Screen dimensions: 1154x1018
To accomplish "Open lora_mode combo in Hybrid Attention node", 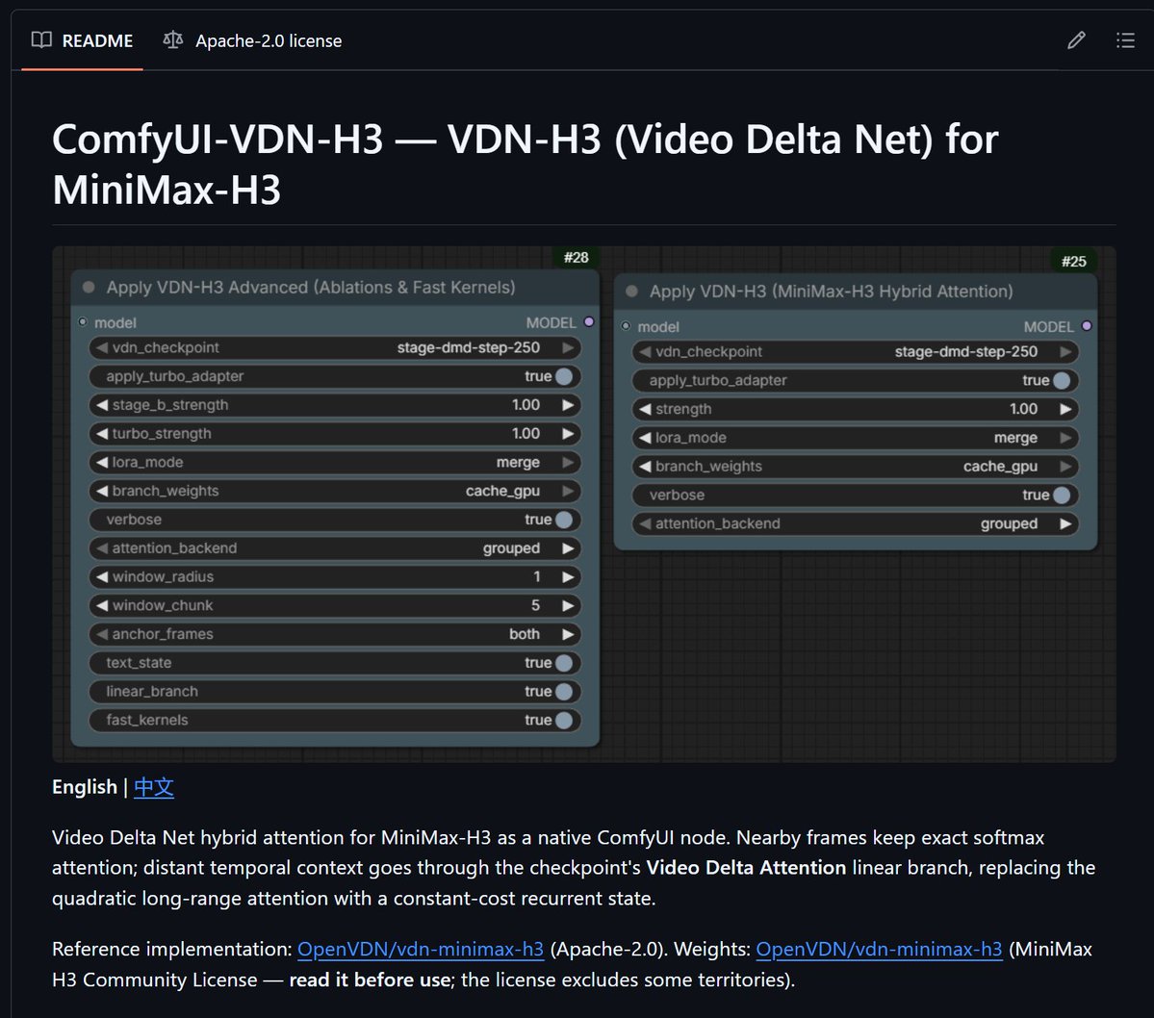I will tap(856, 438).
